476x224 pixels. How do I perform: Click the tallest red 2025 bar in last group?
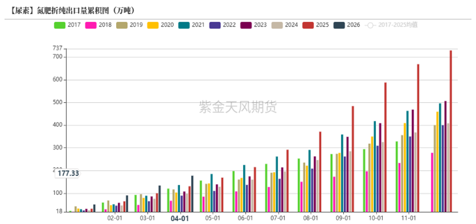[451, 131]
